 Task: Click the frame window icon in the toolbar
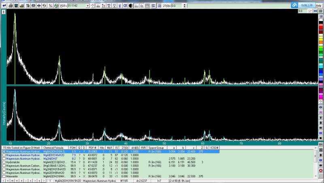click(x=147, y=6)
